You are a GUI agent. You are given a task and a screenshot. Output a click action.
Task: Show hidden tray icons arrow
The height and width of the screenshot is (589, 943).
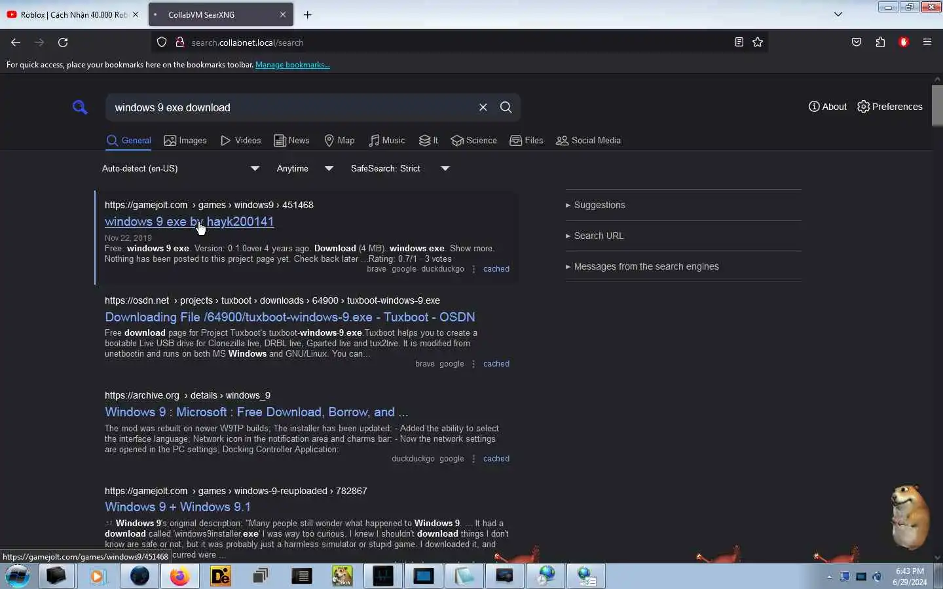[x=830, y=577]
